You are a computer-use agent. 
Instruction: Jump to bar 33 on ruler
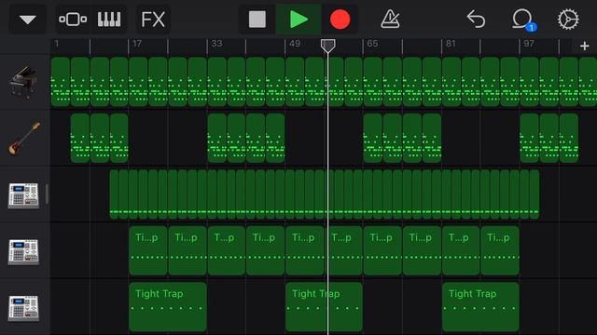tap(216, 44)
